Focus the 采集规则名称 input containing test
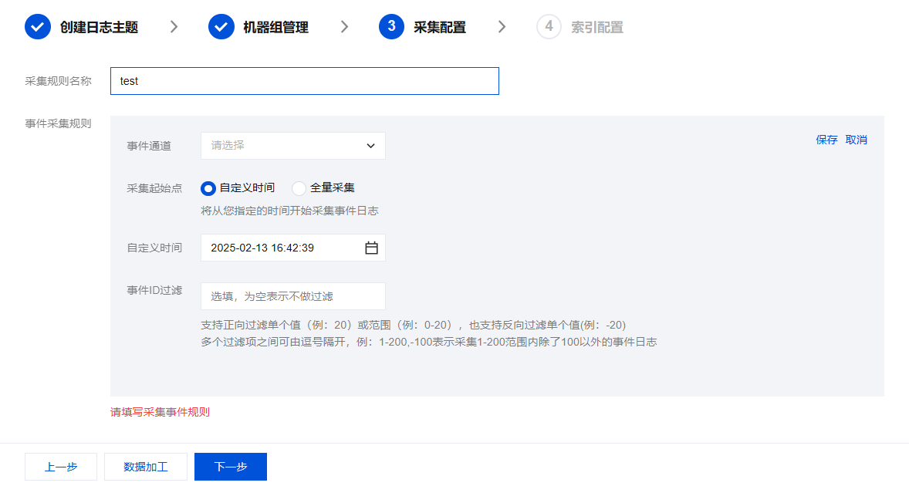909x486 pixels. 304,81
